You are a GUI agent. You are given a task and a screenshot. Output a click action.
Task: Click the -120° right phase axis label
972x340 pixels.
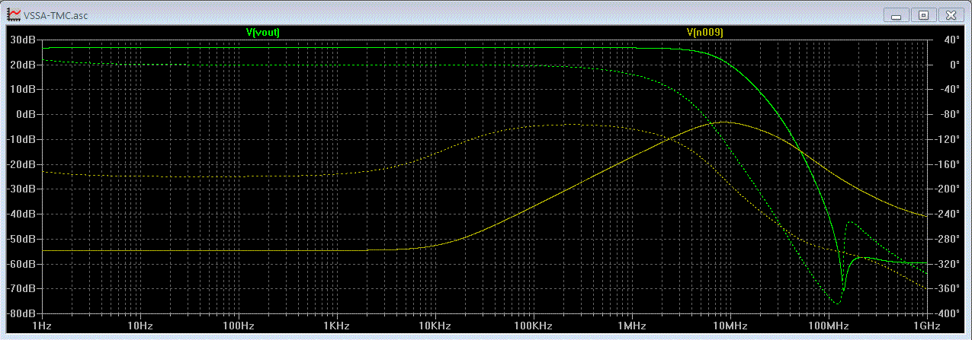(950, 139)
